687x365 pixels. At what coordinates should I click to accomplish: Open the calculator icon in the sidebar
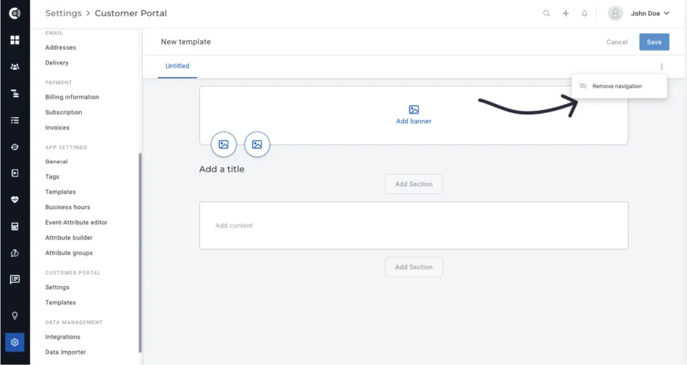pyautogui.click(x=15, y=227)
